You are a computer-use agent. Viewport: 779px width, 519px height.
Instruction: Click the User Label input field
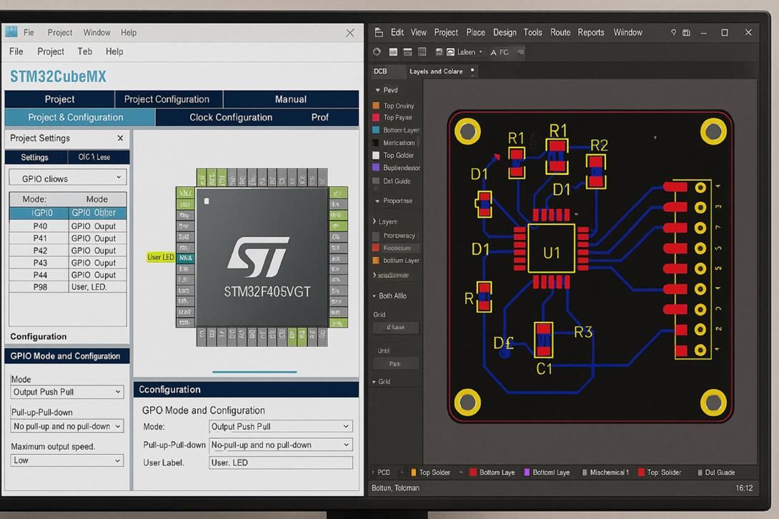281,463
